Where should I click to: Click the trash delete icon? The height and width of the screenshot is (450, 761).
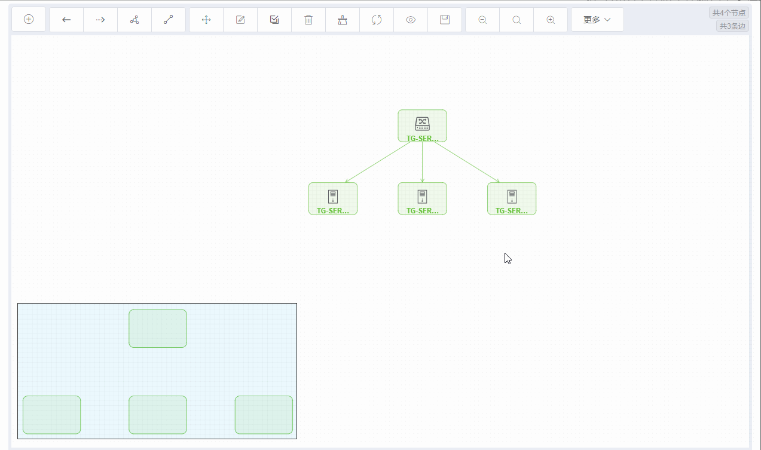(x=308, y=20)
